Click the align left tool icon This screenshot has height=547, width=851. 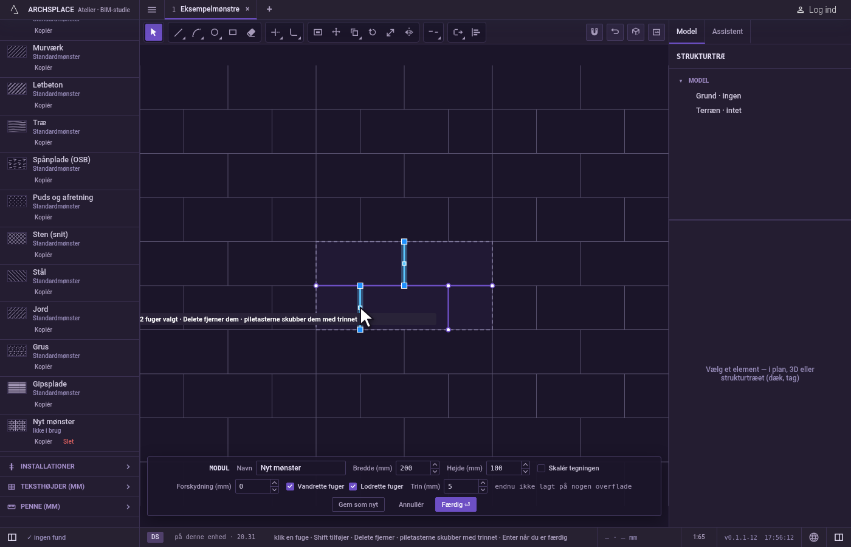[x=476, y=32]
